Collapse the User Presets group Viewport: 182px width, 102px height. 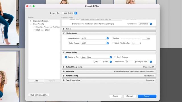(x=30, y=24)
